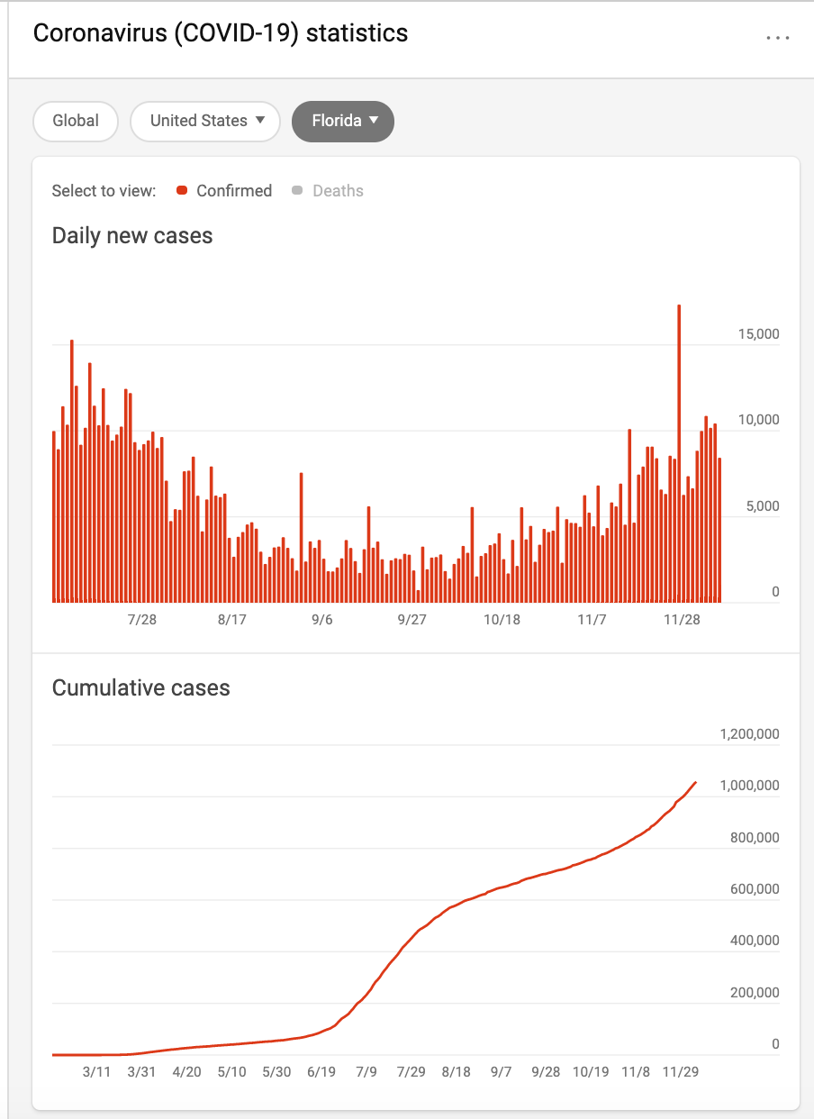
Task: Click the Select to view label
Action: (x=104, y=190)
